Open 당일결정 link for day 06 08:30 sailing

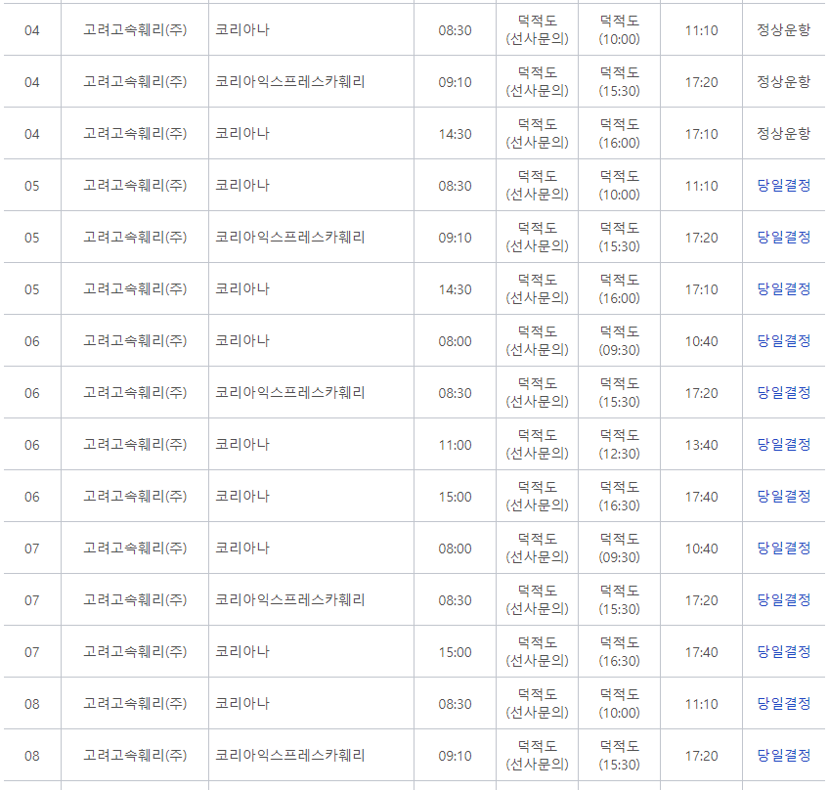pos(783,393)
